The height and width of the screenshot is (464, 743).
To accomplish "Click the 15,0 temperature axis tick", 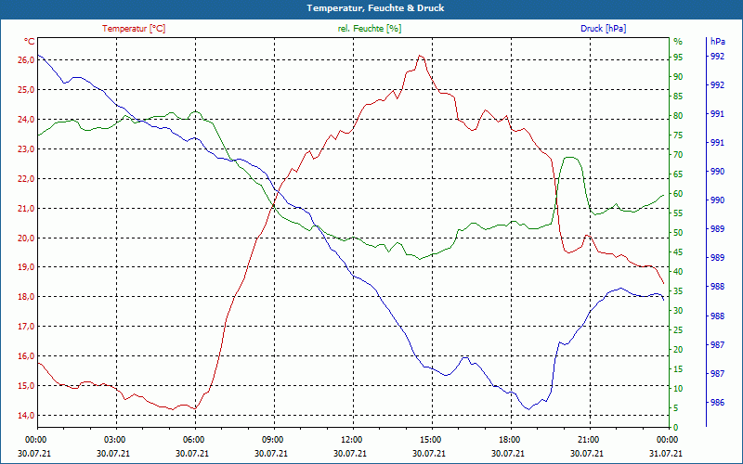I will coord(27,386).
